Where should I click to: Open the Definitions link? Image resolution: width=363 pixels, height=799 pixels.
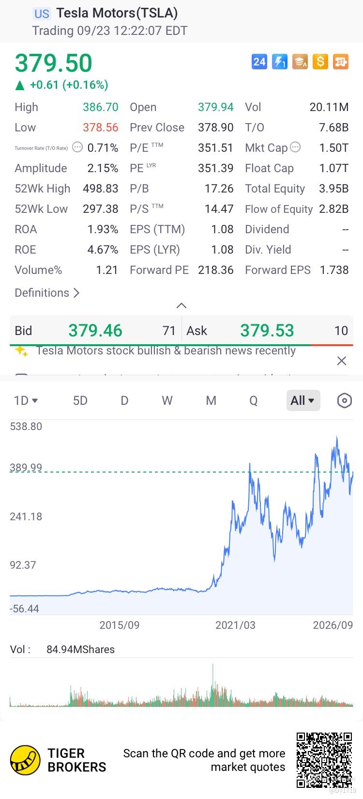click(47, 293)
